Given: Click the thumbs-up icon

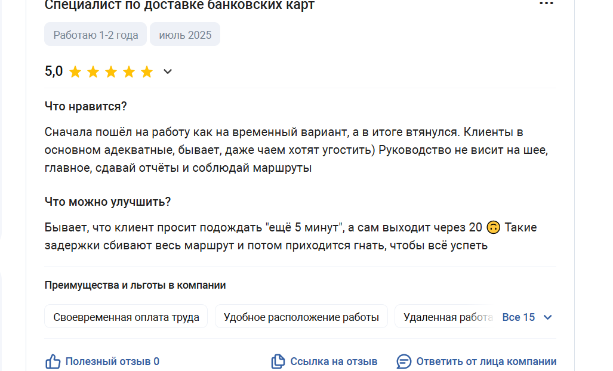Looking at the screenshot, I should (53, 361).
